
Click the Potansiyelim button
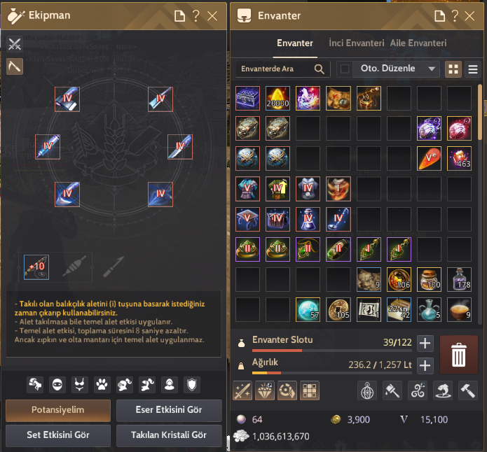(58, 410)
